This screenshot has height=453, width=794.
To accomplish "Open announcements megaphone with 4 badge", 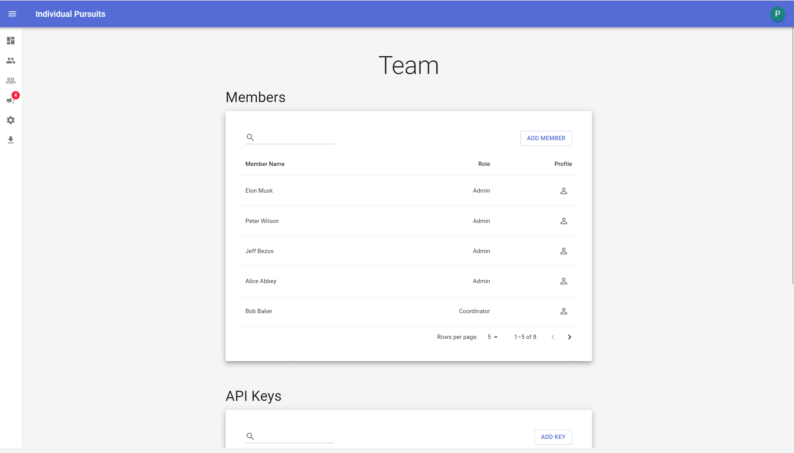I will pos(11,100).
